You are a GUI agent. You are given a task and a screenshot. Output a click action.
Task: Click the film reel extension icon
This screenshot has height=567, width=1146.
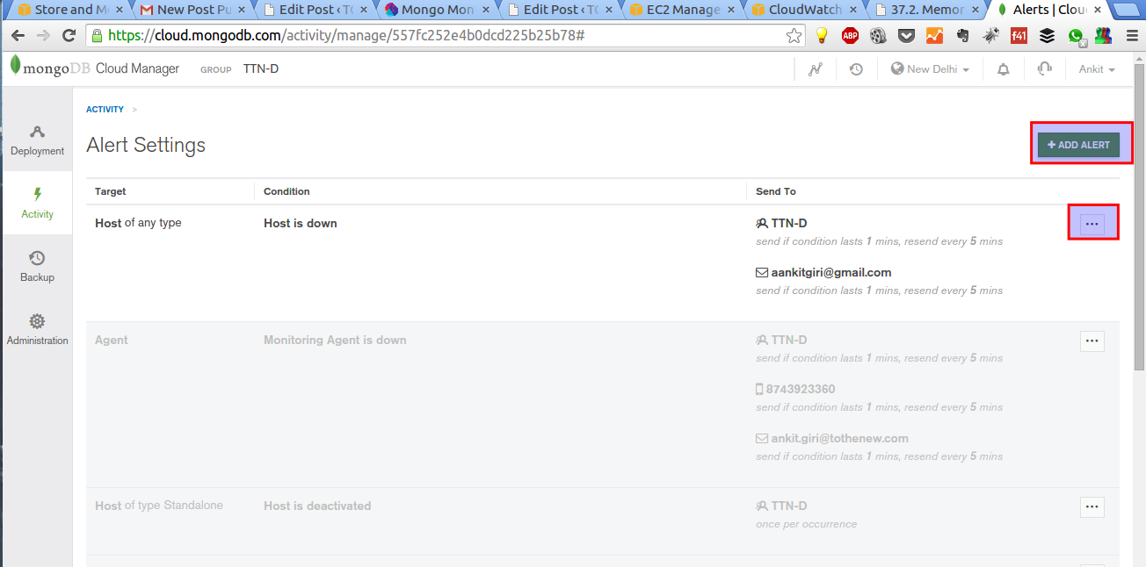[x=878, y=36]
